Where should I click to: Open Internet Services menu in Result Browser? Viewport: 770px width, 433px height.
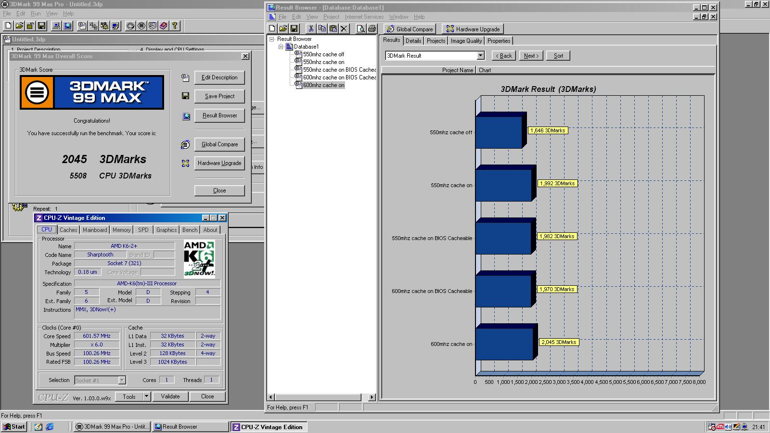364,17
